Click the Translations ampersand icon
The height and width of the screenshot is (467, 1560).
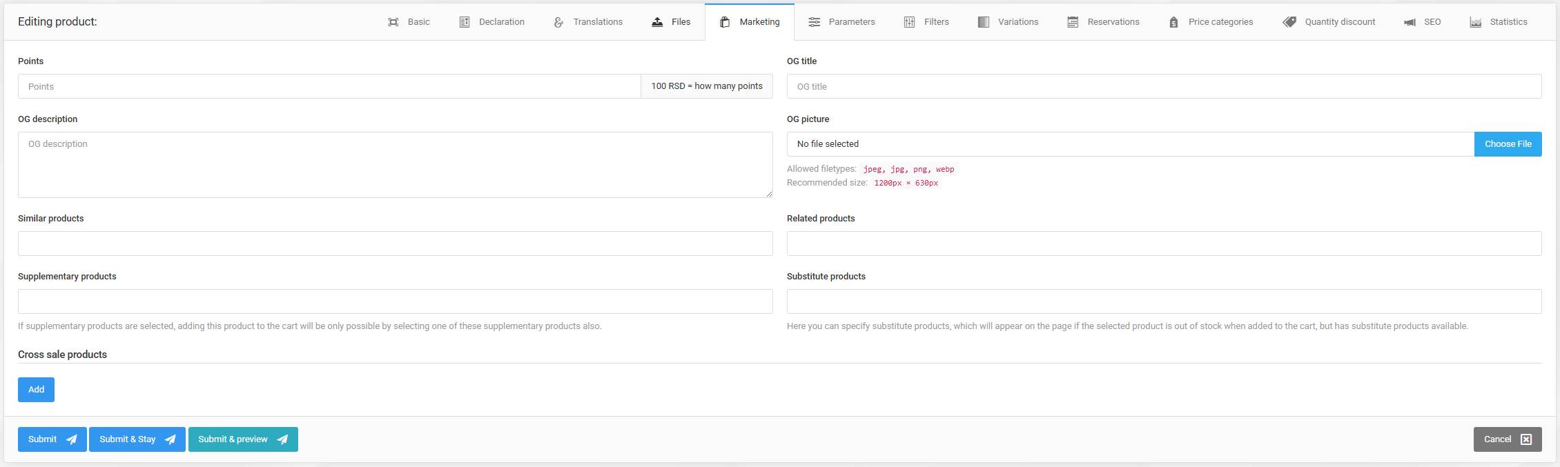coord(558,22)
